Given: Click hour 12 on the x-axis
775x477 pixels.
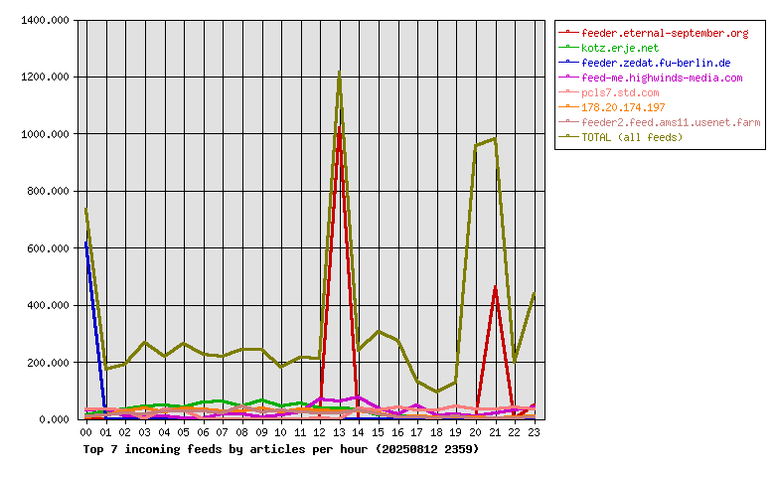Looking at the screenshot, I should (x=320, y=432).
